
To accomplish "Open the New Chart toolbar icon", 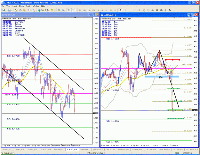I will pos(4,10).
